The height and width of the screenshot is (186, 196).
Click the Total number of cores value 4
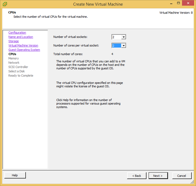pyautogui.click(x=112, y=54)
